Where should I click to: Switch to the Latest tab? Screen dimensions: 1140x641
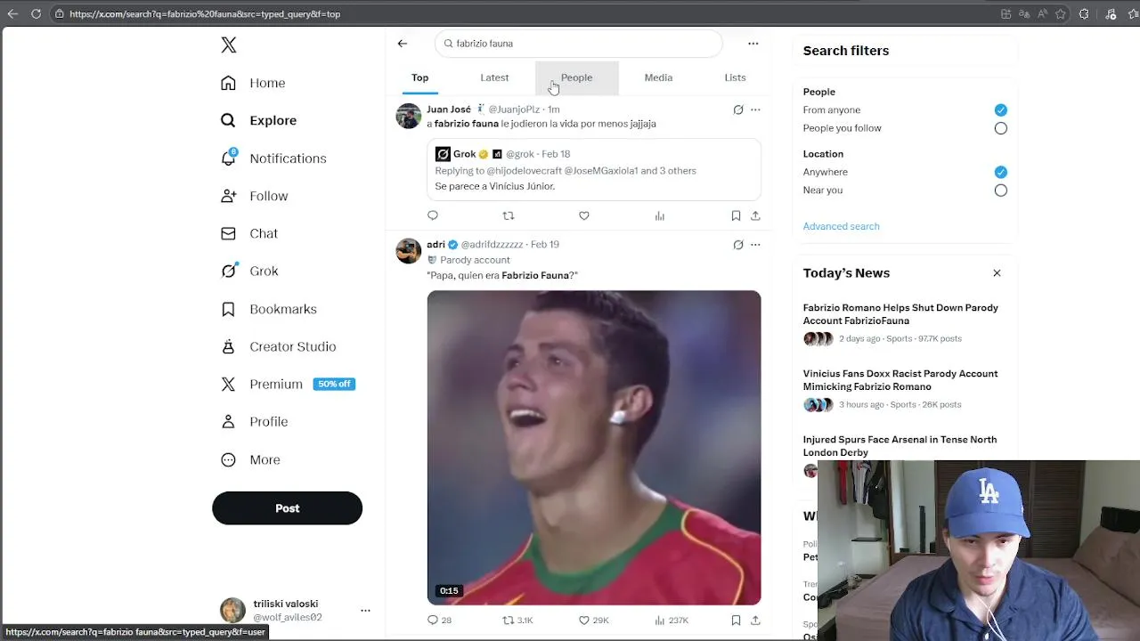[494, 77]
